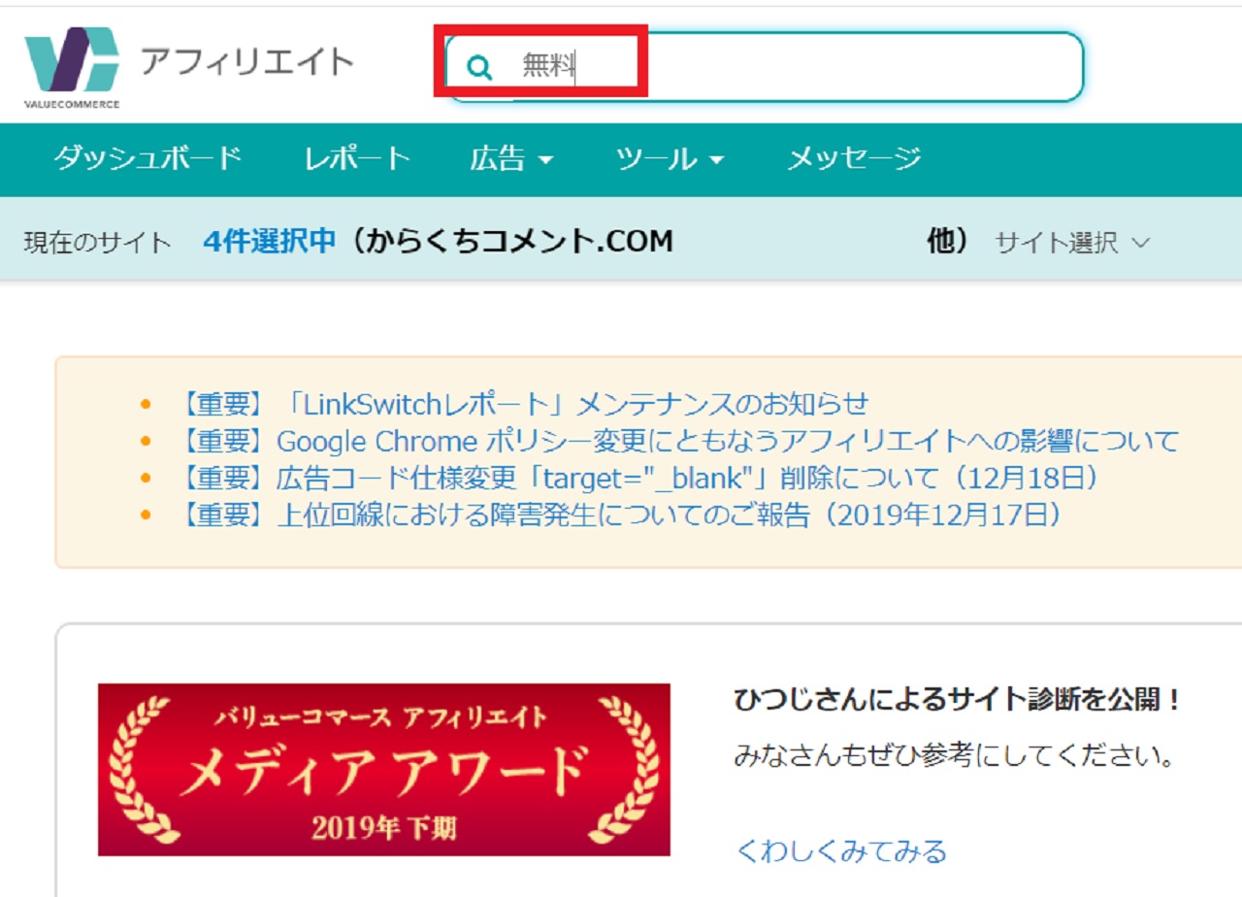Click the ひつじさんによるサイト診断 heading
Image resolution: width=1242 pixels, height=897 pixels.
pyautogui.click(x=958, y=700)
